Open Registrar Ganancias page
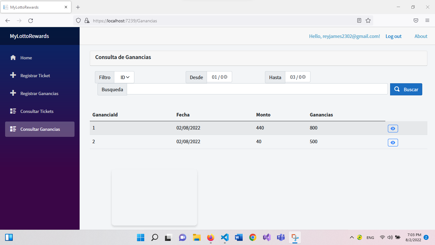The width and height of the screenshot is (435, 245). click(40, 93)
